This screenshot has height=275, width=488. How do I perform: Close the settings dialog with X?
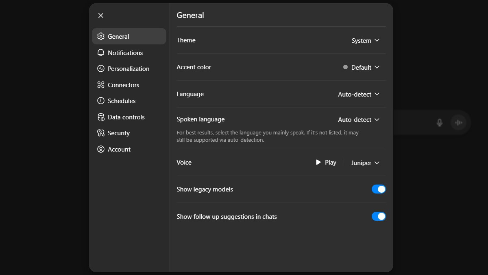(x=101, y=15)
